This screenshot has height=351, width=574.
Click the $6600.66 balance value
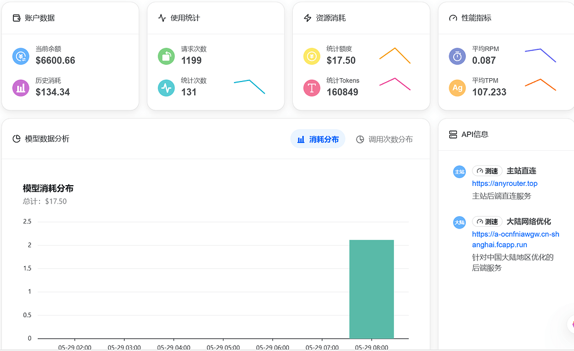click(x=55, y=60)
